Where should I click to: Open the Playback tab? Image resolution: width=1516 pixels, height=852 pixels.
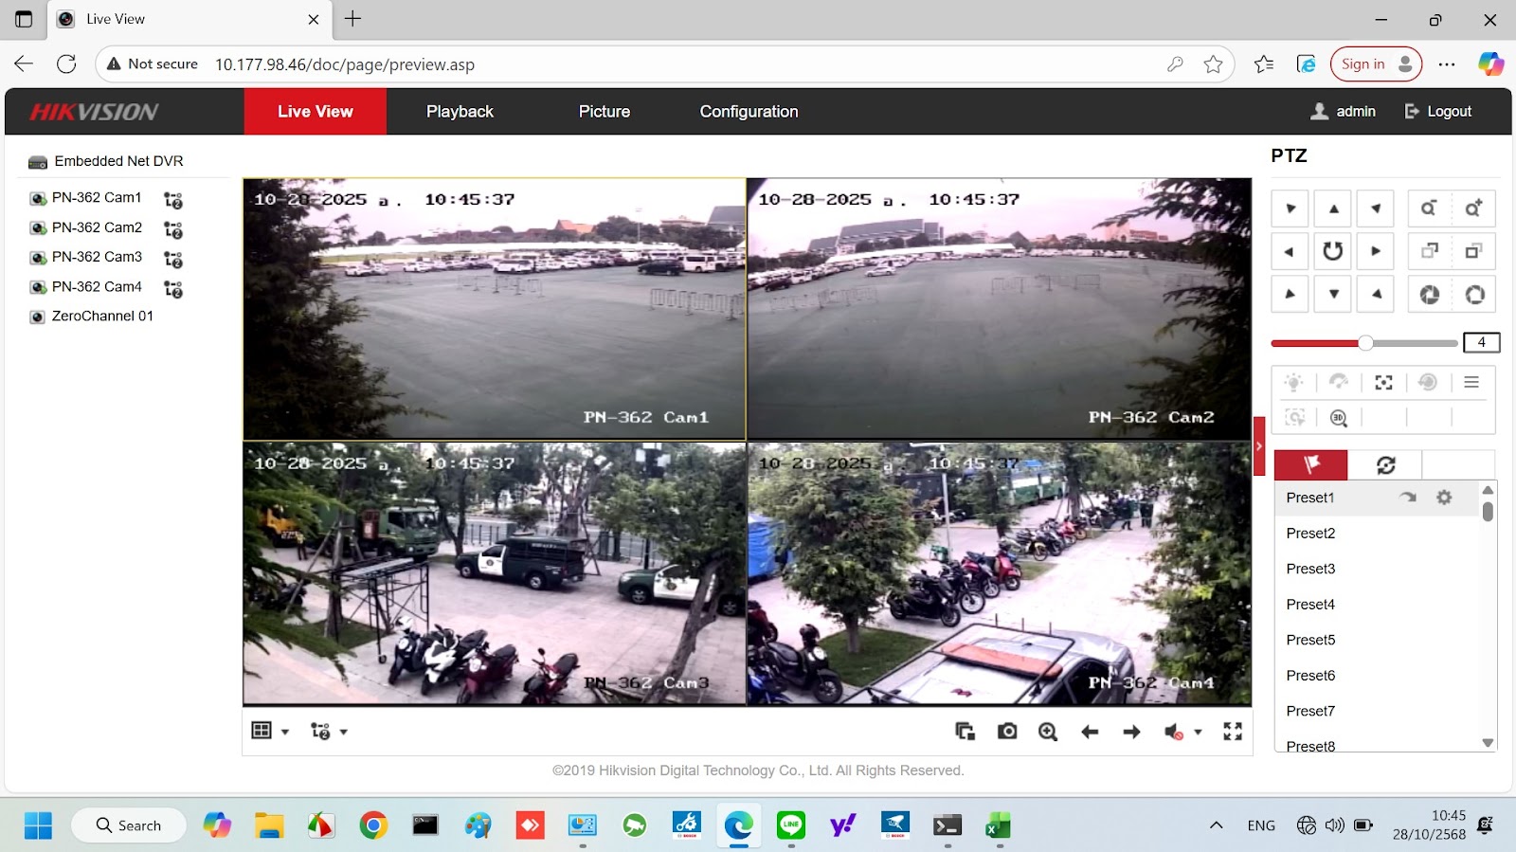tap(460, 112)
